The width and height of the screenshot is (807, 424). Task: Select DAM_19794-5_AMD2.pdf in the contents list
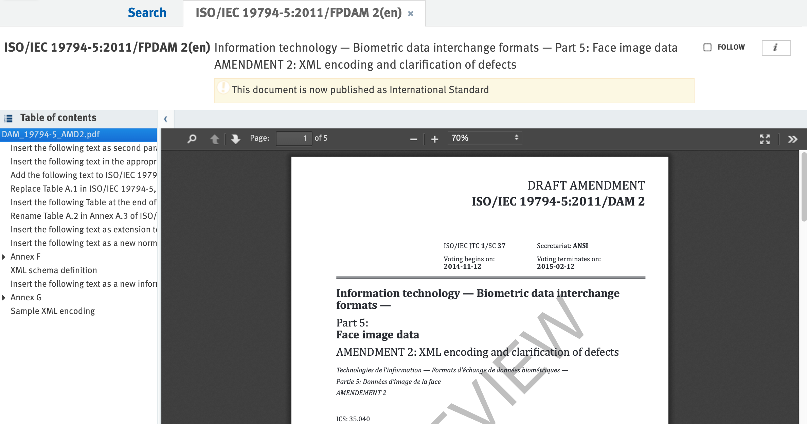tap(50, 134)
